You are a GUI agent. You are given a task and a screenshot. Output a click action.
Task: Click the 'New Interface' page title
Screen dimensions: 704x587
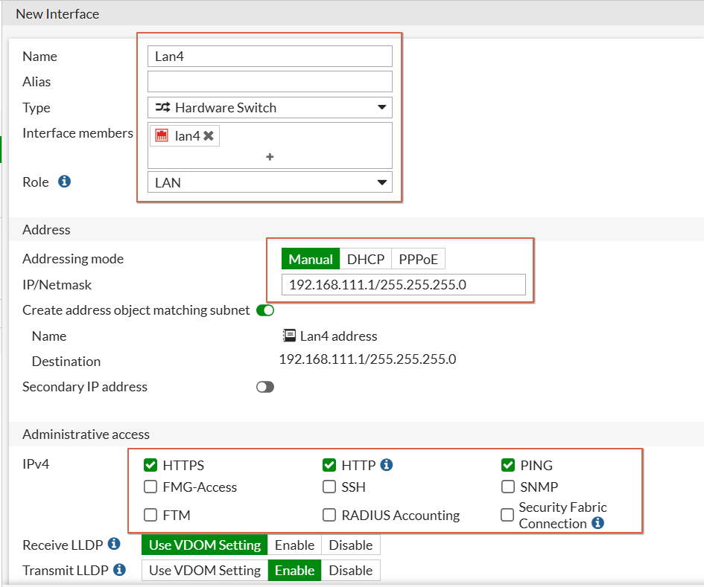(57, 14)
